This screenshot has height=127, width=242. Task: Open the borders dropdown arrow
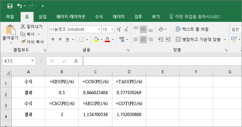(x=87, y=40)
